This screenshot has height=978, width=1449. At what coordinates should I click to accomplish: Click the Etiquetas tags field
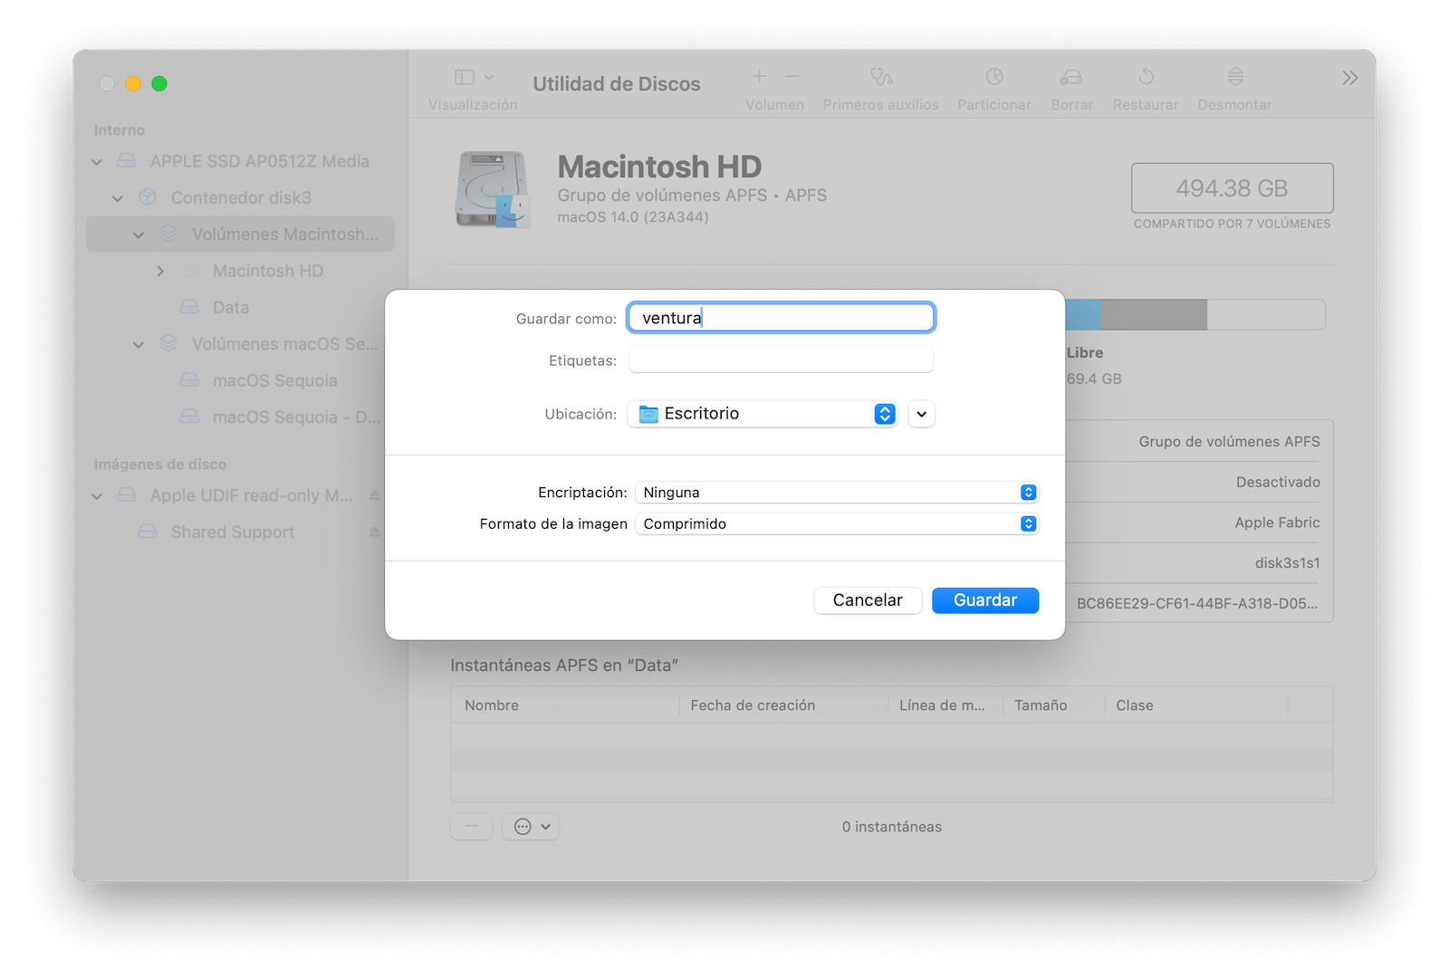(781, 360)
